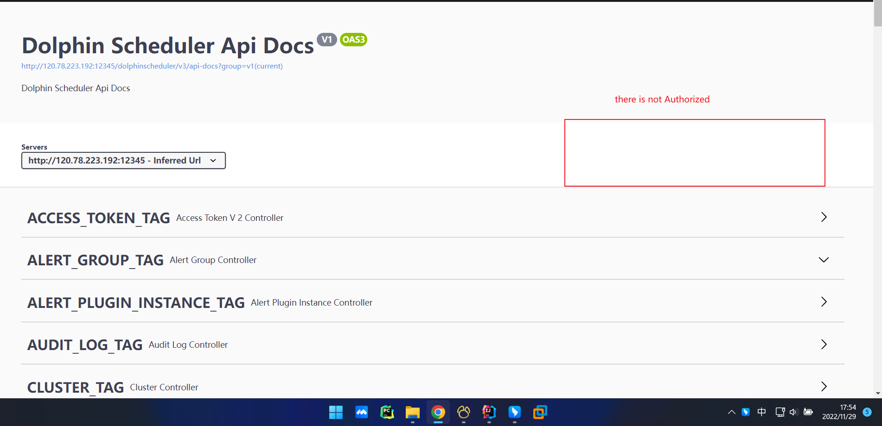Click the 'Servers' label text

[34, 147]
